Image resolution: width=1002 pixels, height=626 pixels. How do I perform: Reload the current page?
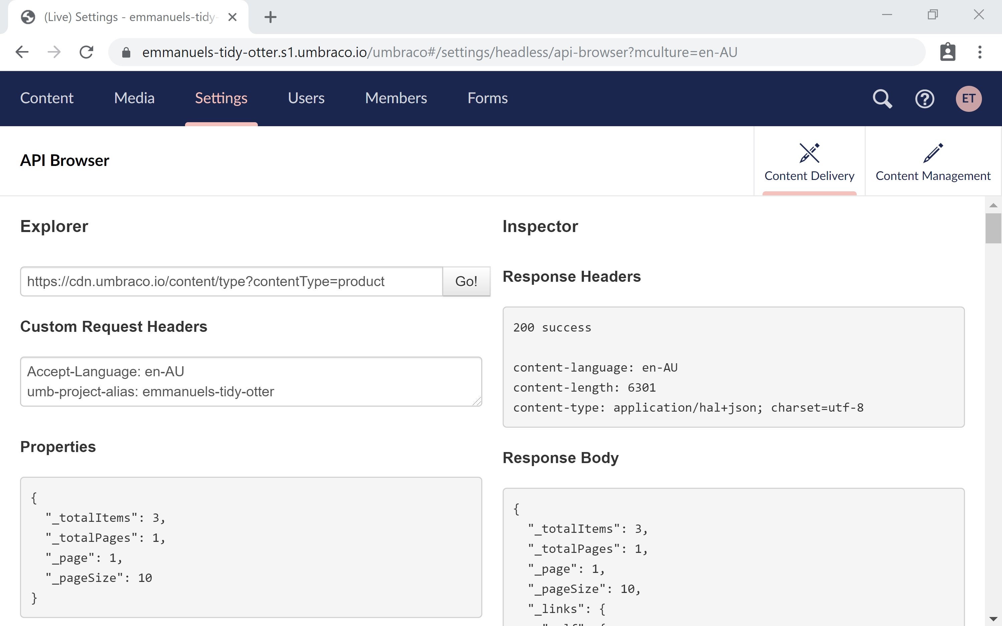click(x=87, y=52)
